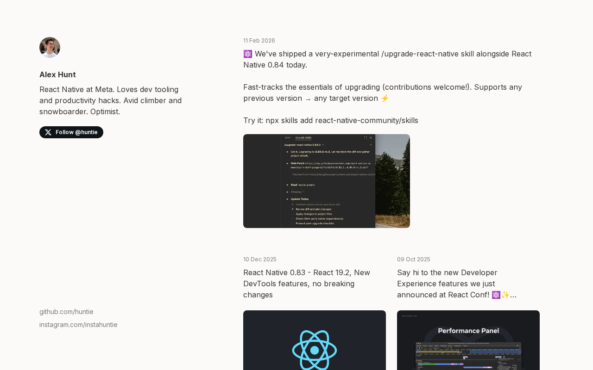Open the github.com/huntie link
The width and height of the screenshot is (593, 370).
click(66, 312)
